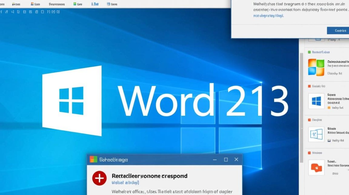Screen dimensions: 349x195
Task: Open the colorful Windows flag item in sidebar
Action: [316, 67]
